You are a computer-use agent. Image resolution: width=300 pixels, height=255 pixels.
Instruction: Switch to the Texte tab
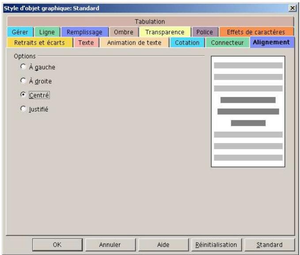click(86, 42)
